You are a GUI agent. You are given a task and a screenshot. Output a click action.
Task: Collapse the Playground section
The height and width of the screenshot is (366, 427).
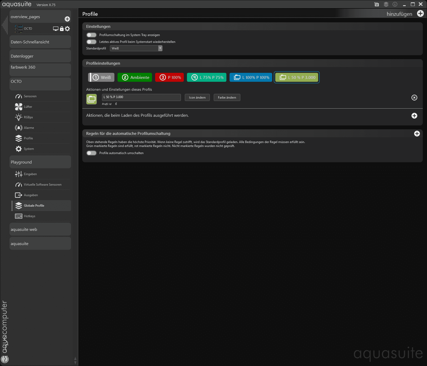[x=40, y=162]
